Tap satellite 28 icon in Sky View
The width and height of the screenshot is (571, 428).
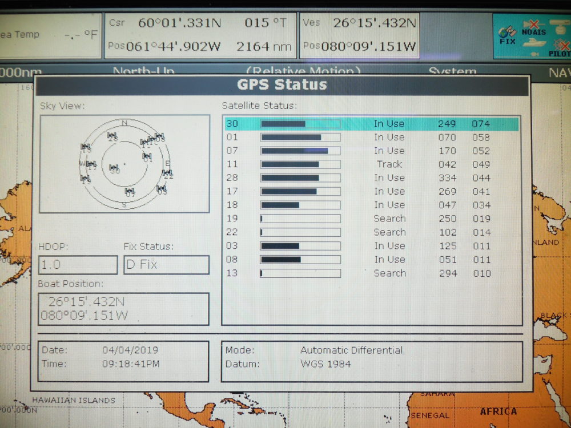112,136
